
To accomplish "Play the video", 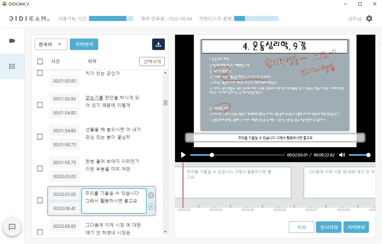I will [x=183, y=155].
